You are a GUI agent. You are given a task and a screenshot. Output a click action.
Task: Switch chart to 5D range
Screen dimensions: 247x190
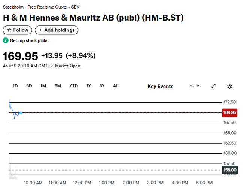(x=29, y=86)
